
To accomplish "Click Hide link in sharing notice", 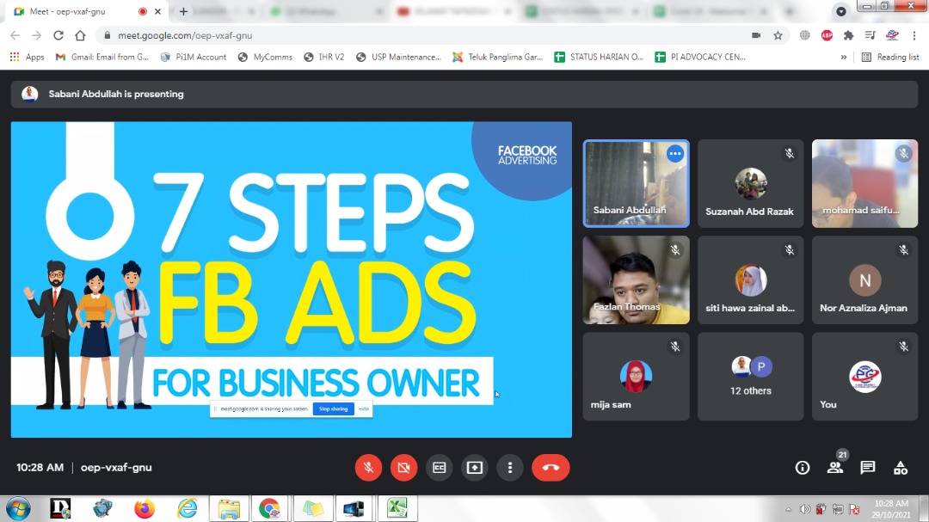I will coord(364,408).
